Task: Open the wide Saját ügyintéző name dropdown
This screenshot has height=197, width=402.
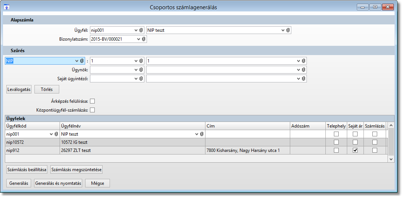Action: point(298,79)
